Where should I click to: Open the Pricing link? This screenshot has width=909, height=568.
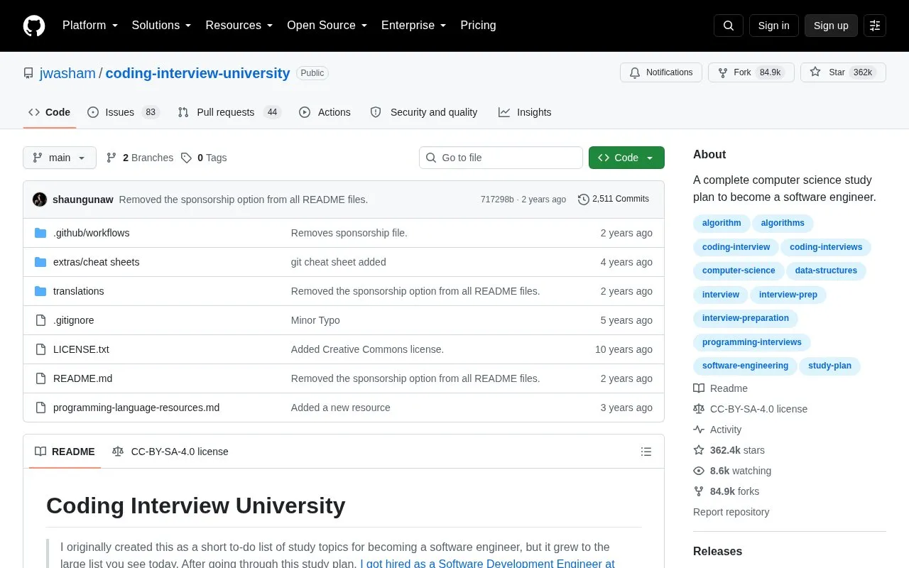coord(478,26)
